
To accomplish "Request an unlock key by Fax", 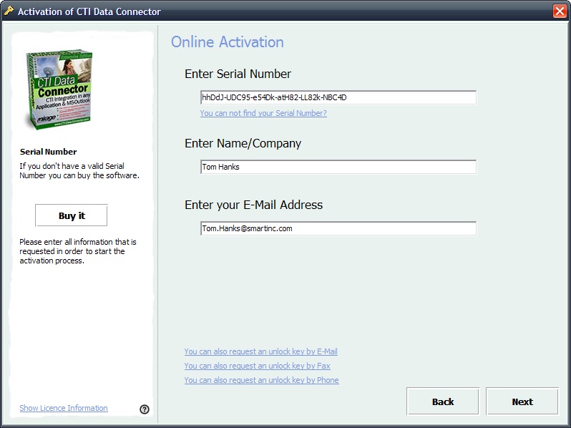I will [x=257, y=366].
